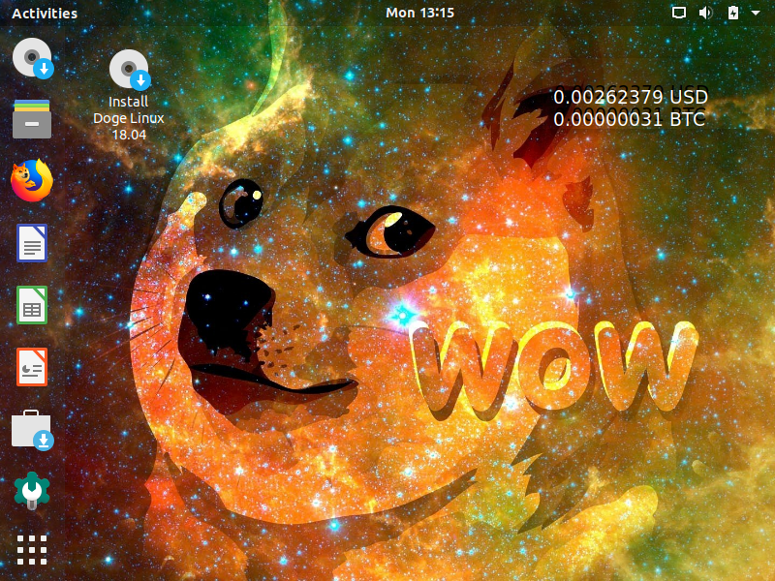Click the 0.00000031 BTC price text
775x581 pixels.
click(x=629, y=119)
